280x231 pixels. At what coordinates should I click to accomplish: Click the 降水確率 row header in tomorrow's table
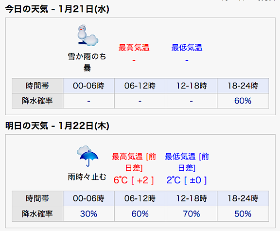pos(37,214)
